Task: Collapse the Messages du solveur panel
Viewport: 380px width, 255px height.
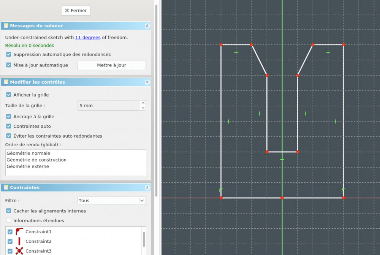Action: (147, 26)
